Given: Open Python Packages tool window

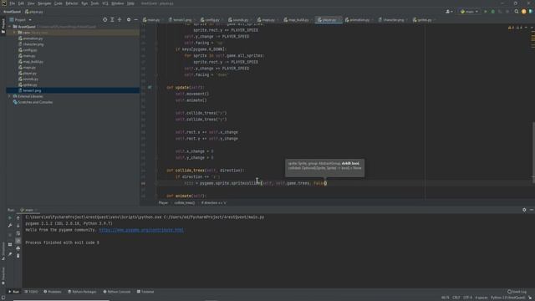Looking at the screenshot, I should coord(82,292).
